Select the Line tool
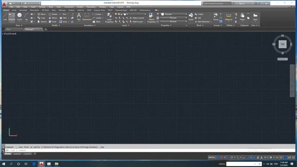 click(5, 17)
